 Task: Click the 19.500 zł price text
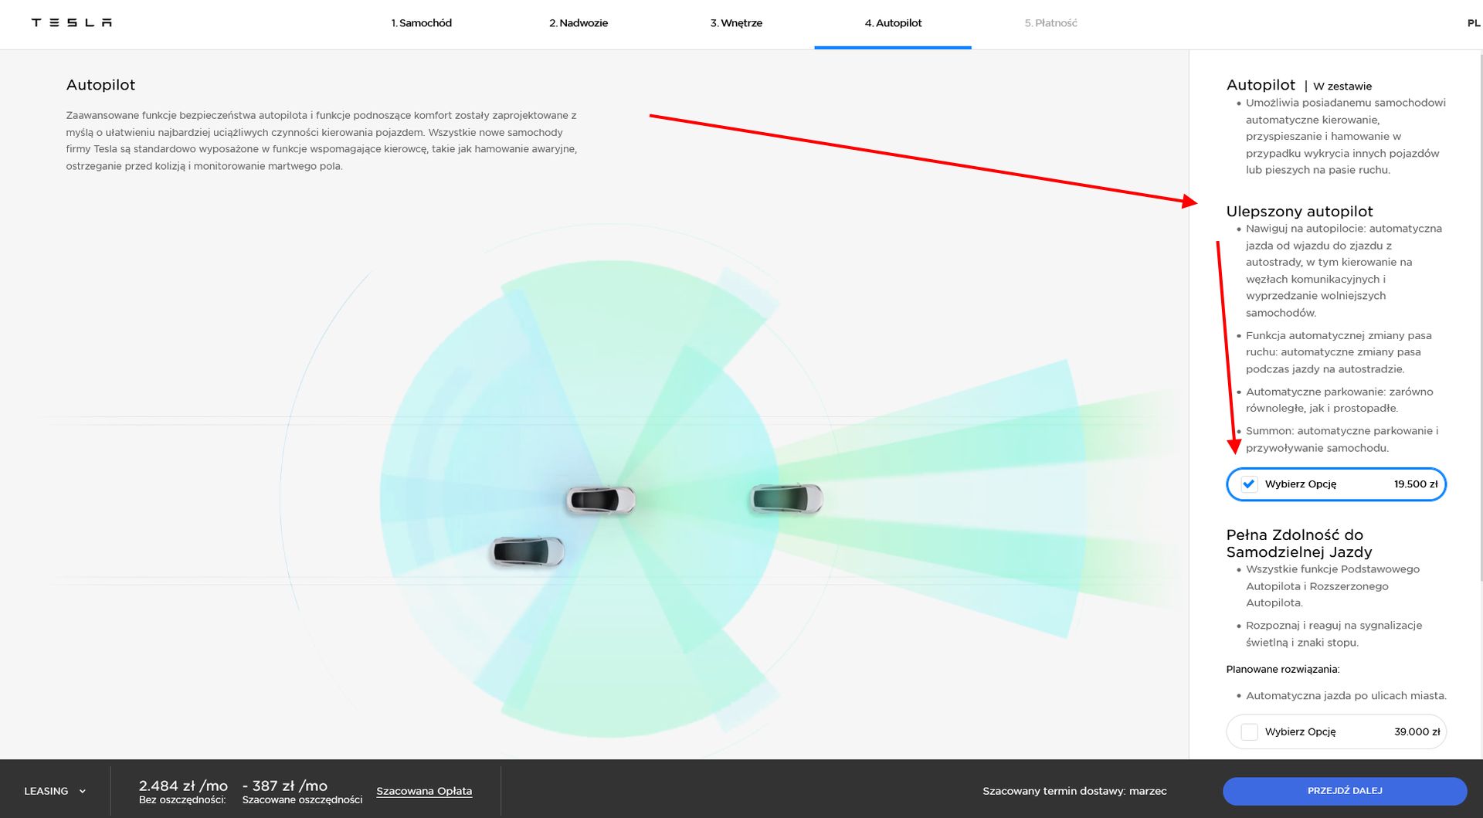pos(1416,484)
